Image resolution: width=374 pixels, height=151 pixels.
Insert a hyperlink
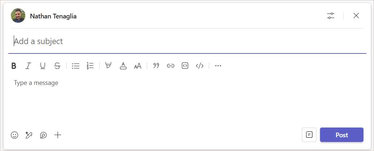(171, 66)
